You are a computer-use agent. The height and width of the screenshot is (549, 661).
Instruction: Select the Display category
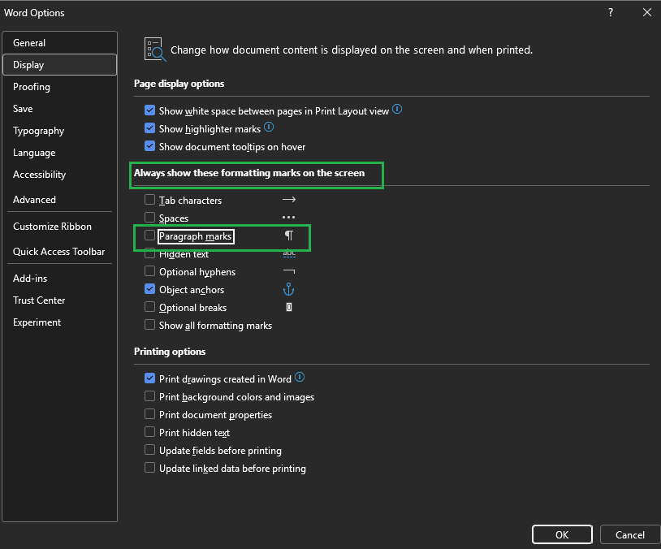pos(59,64)
